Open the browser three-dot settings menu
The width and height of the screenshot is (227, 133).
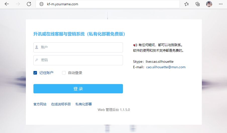pyautogui.click(x=221, y=4)
